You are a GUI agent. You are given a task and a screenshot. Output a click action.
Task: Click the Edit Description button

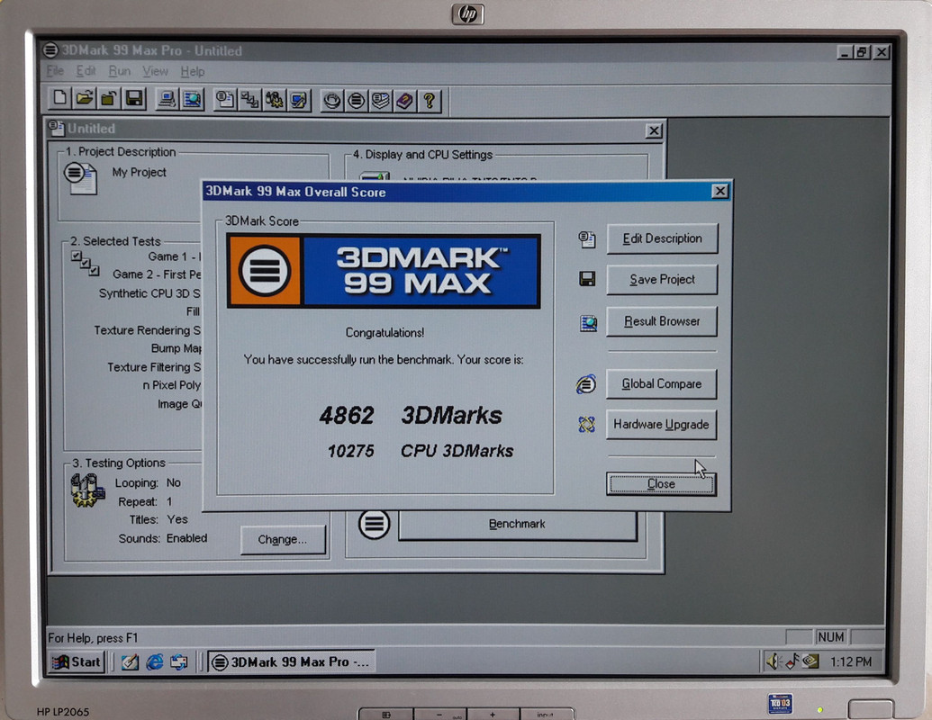tap(662, 238)
